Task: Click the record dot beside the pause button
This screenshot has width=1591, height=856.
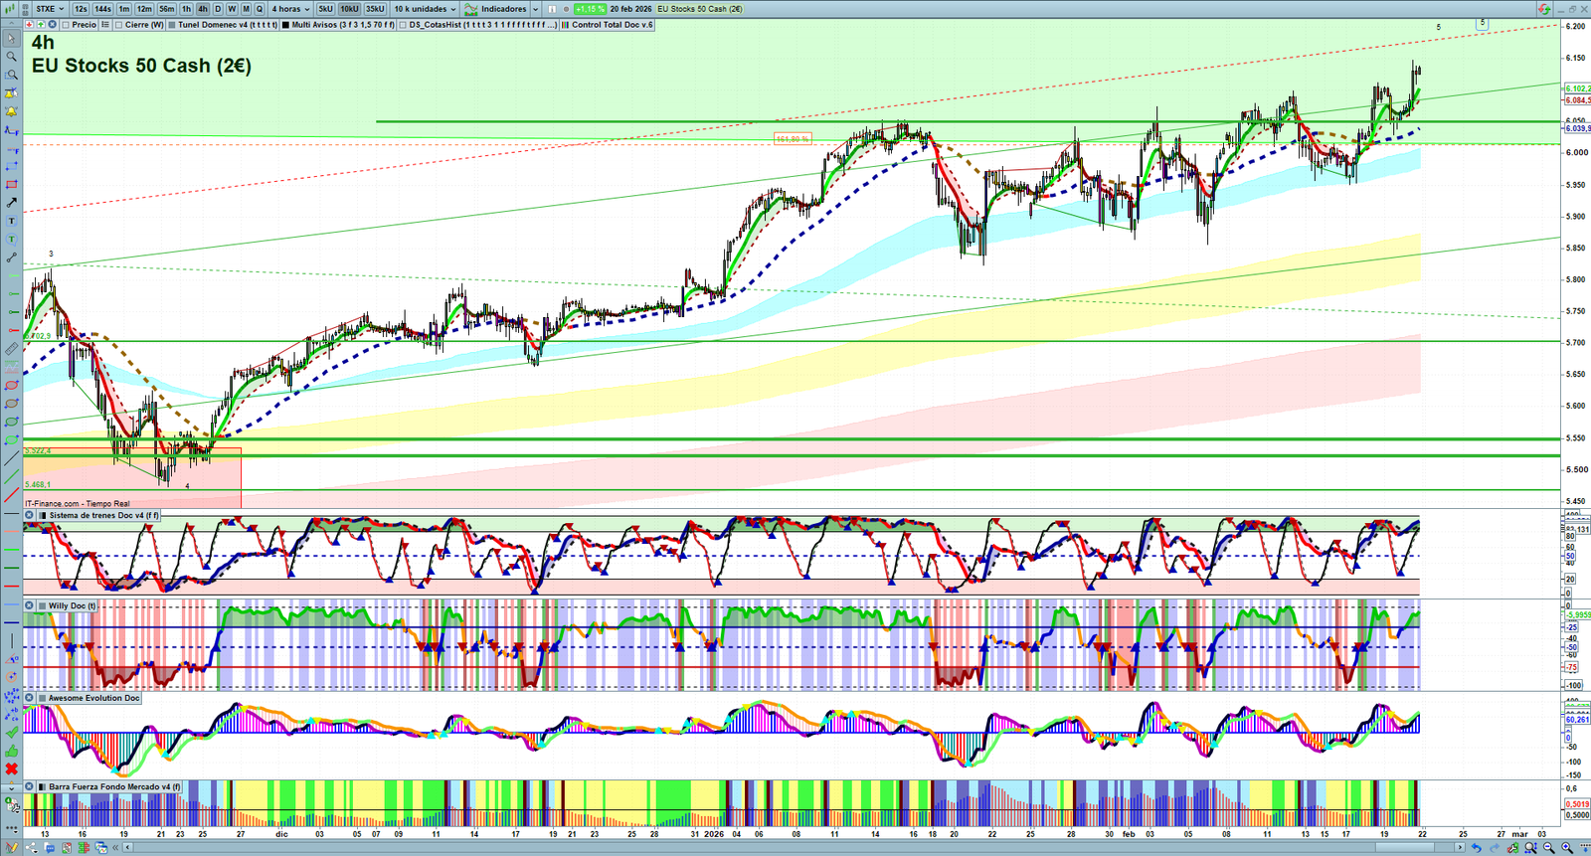Action: (x=565, y=9)
